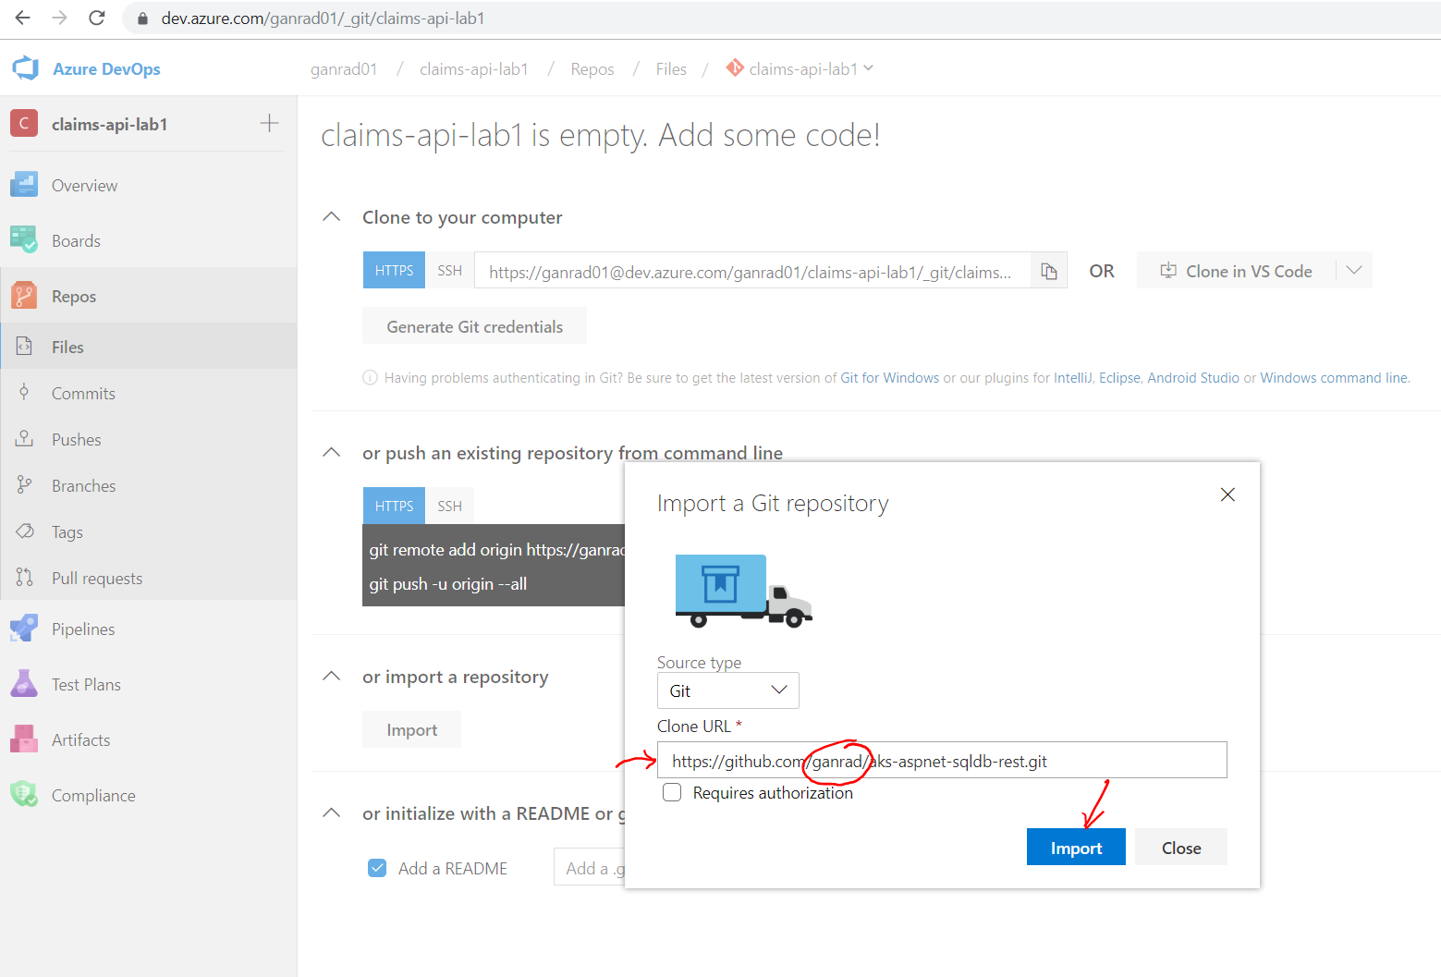The width and height of the screenshot is (1441, 977).
Task: Click the Tags icon in sidebar
Action: pyautogui.click(x=25, y=531)
